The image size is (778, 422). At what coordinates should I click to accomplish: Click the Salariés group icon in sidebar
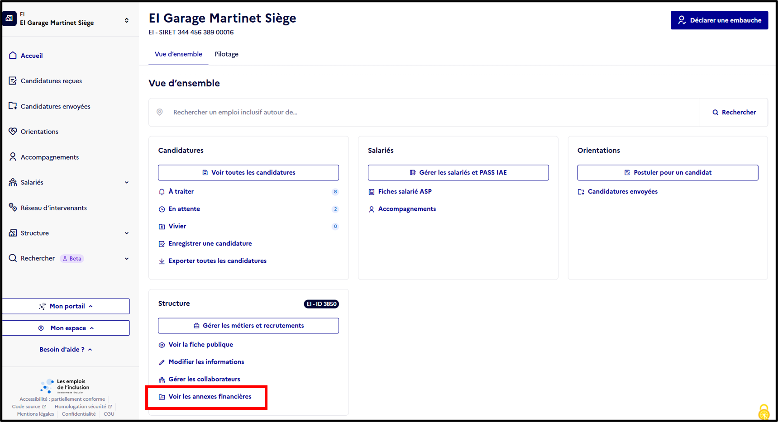13,182
